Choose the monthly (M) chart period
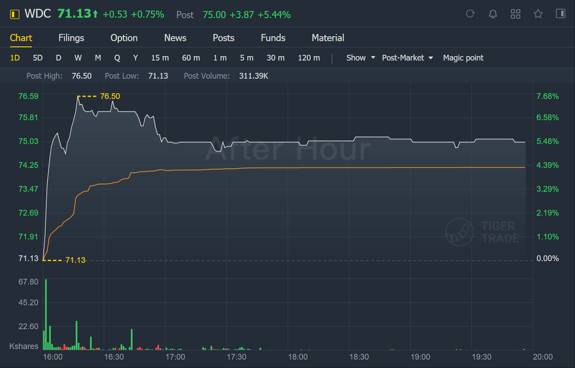575x368 pixels. (98, 58)
